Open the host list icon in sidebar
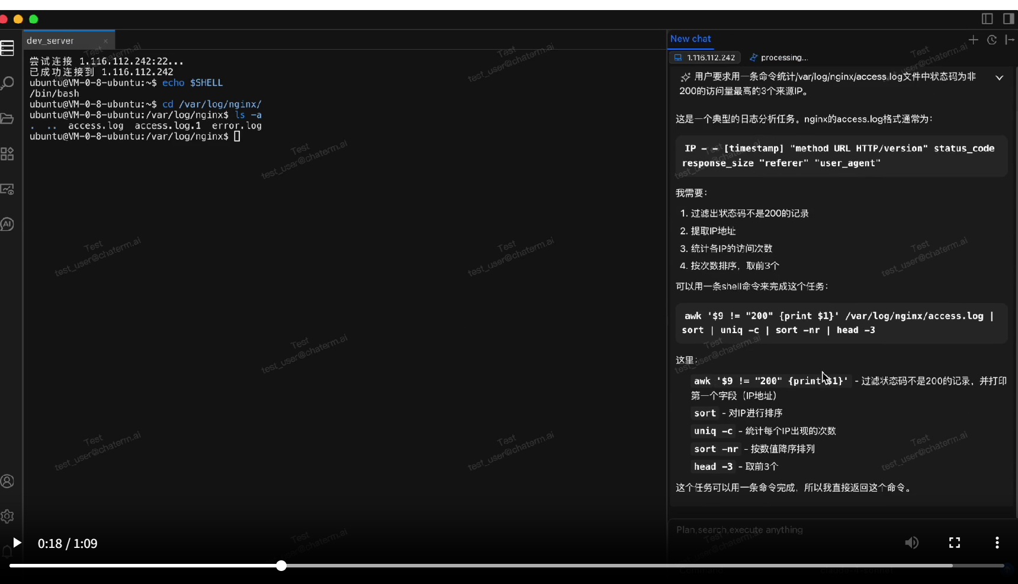Viewport: 1018px width, 584px height. (x=7, y=48)
